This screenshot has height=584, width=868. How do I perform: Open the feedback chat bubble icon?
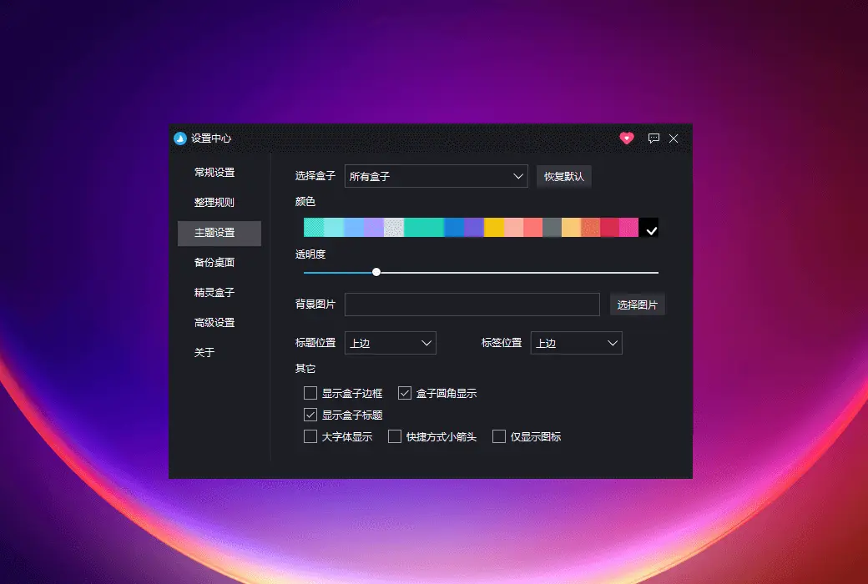654,138
